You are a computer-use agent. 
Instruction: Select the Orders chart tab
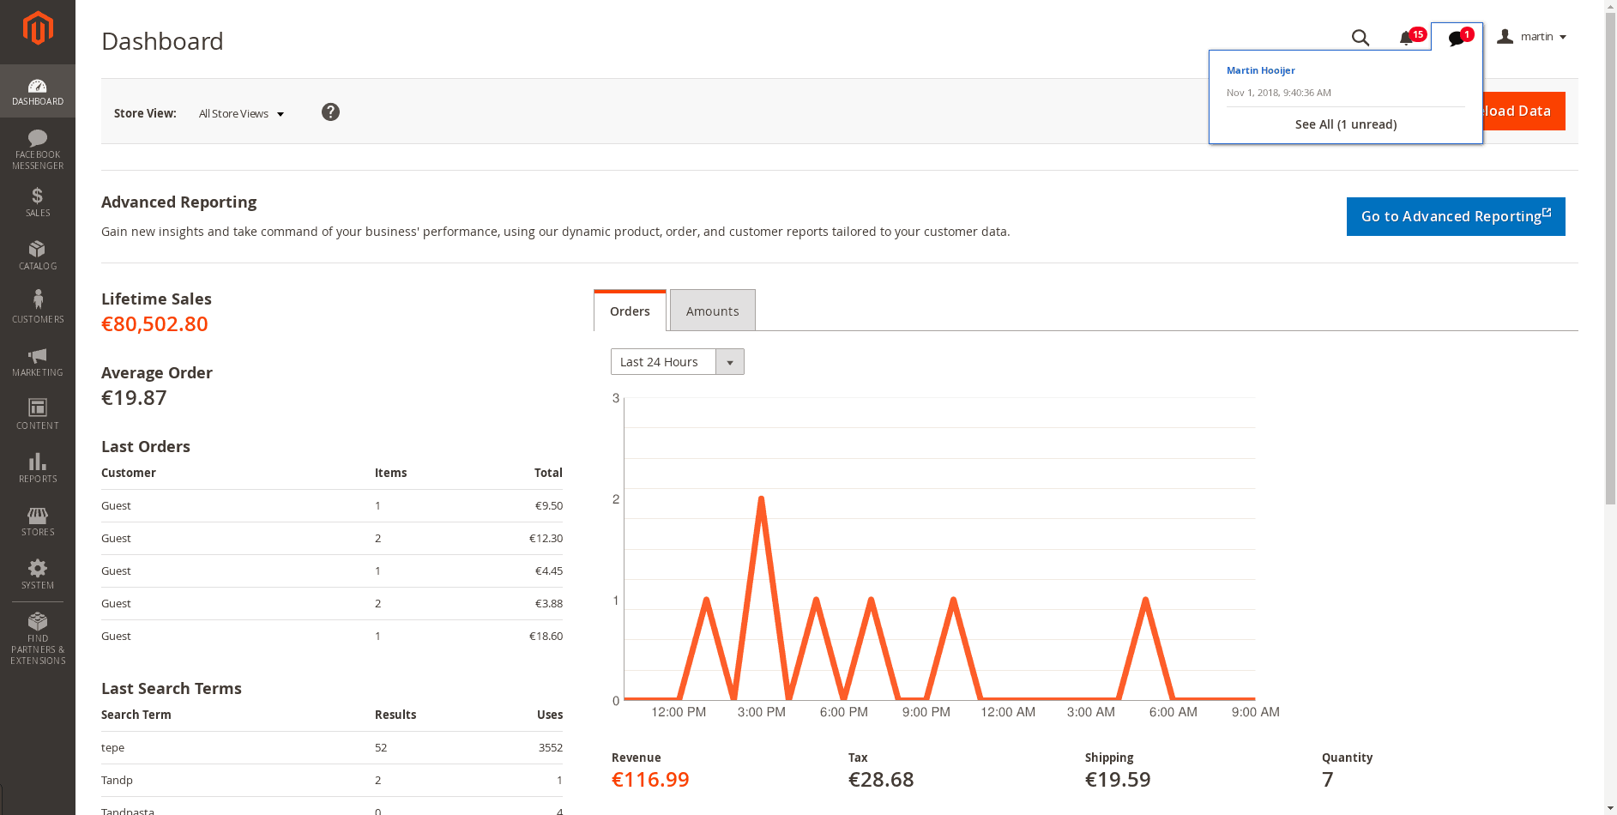click(x=630, y=311)
